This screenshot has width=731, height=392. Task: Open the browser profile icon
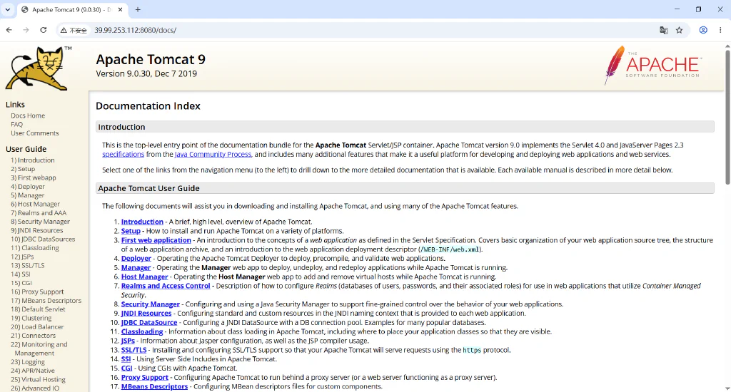(703, 30)
